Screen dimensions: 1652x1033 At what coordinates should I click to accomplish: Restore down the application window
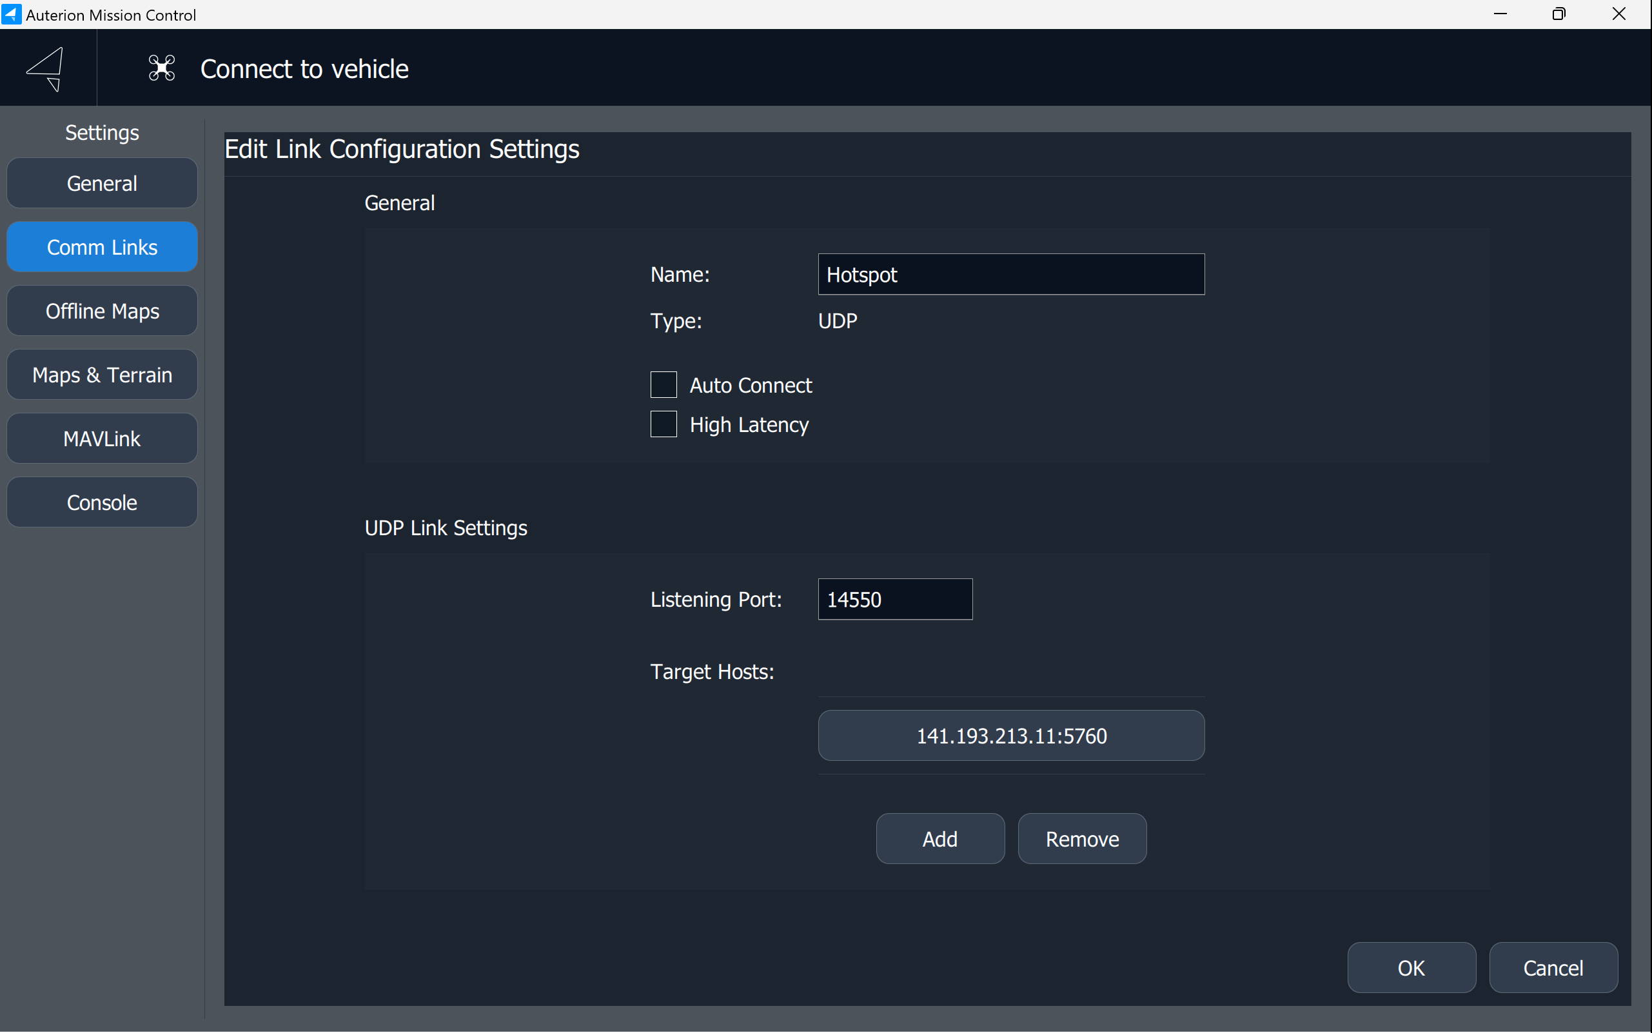click(1559, 14)
